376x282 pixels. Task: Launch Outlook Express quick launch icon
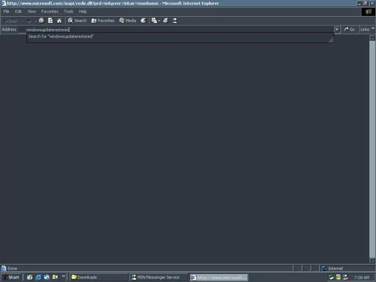pos(47,277)
